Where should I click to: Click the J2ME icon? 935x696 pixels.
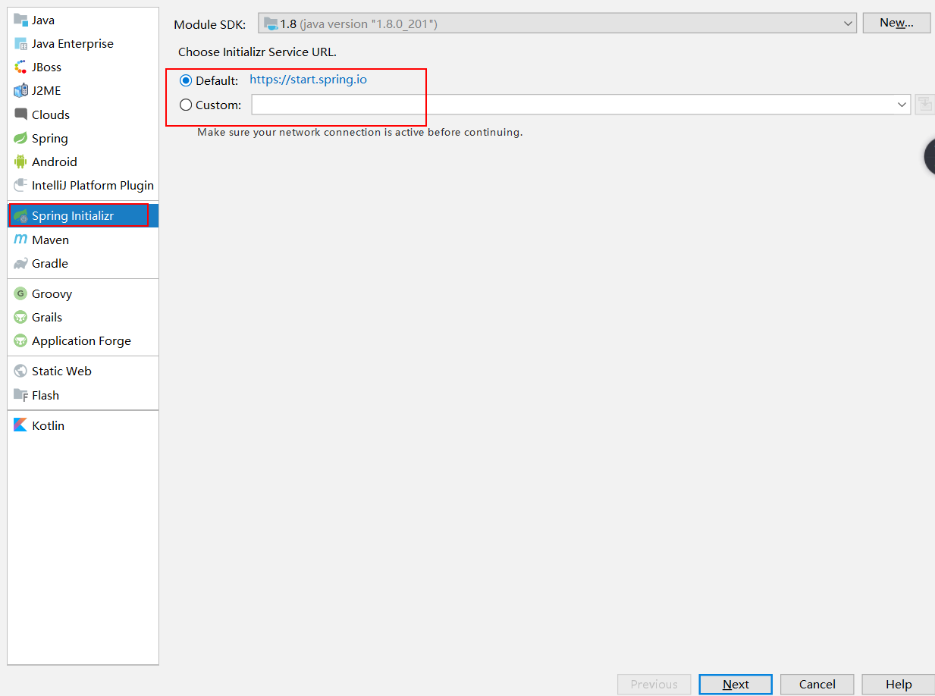[x=20, y=90]
